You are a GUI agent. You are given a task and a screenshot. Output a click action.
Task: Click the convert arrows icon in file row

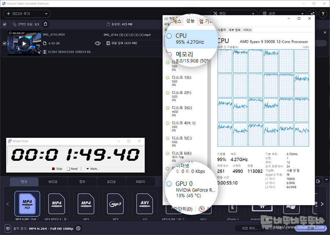pyautogui.click(x=98, y=43)
